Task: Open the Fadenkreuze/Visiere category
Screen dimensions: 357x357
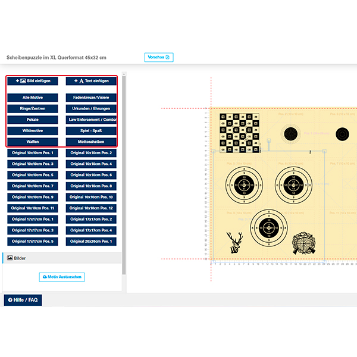Action: point(91,97)
